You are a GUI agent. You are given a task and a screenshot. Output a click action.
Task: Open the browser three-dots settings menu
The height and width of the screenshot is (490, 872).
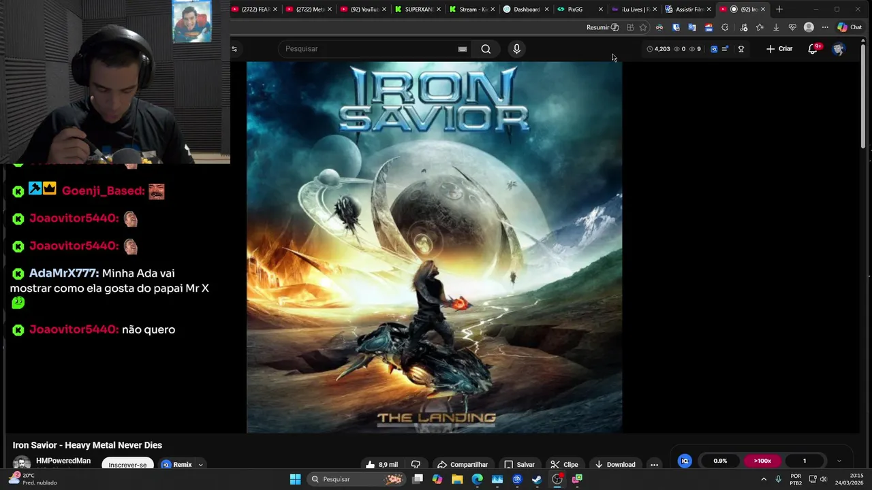[825, 27]
